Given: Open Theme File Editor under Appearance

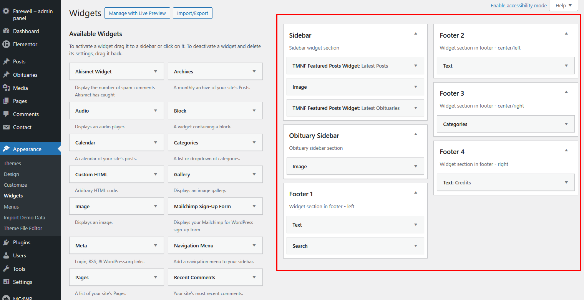Looking at the screenshot, I should click(23, 228).
